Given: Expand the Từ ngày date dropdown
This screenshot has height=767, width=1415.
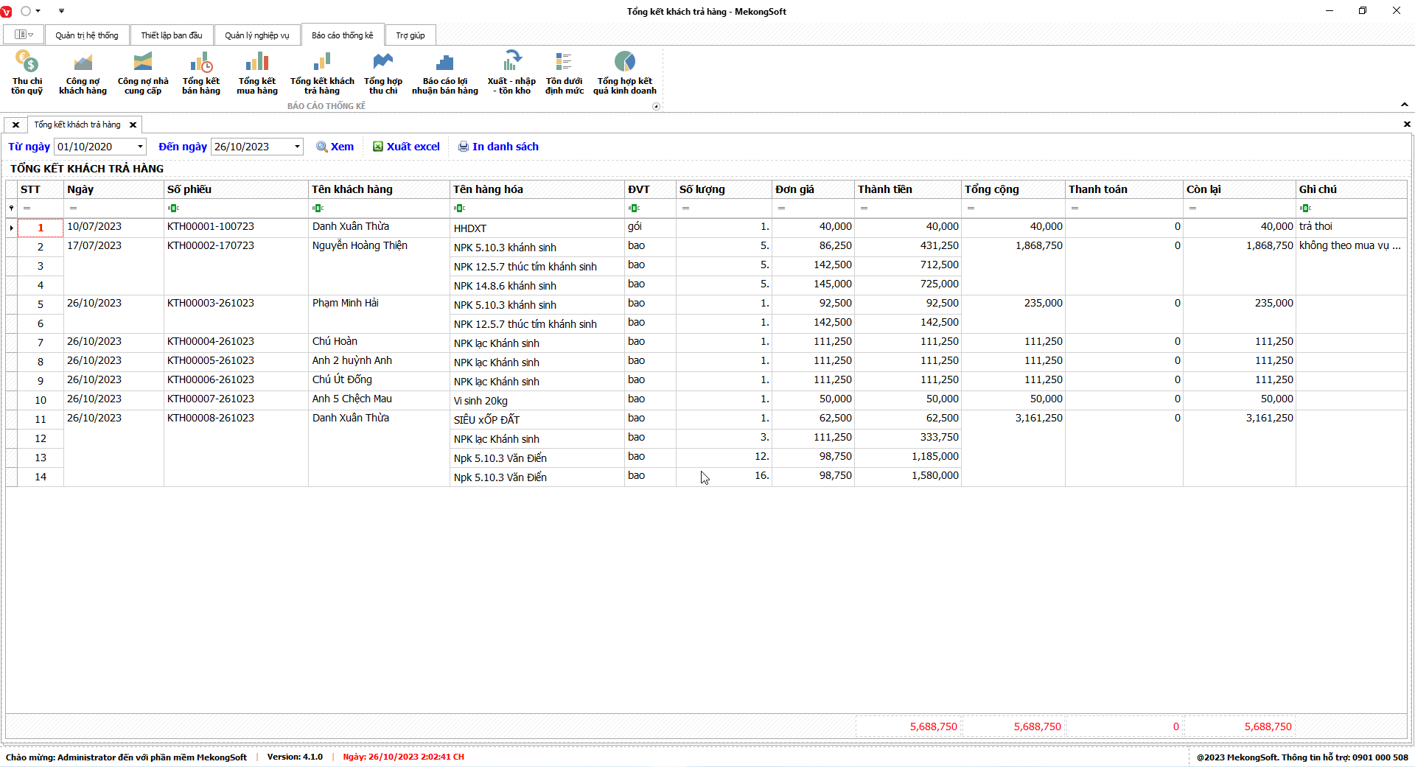Looking at the screenshot, I should tap(140, 147).
